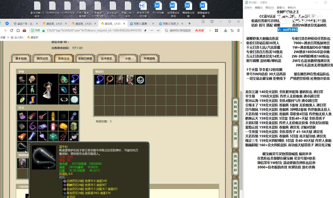Viewport: 333px width, 198px height.
Task: Click the glowing white orb equipment icon
Action: tap(74, 100)
